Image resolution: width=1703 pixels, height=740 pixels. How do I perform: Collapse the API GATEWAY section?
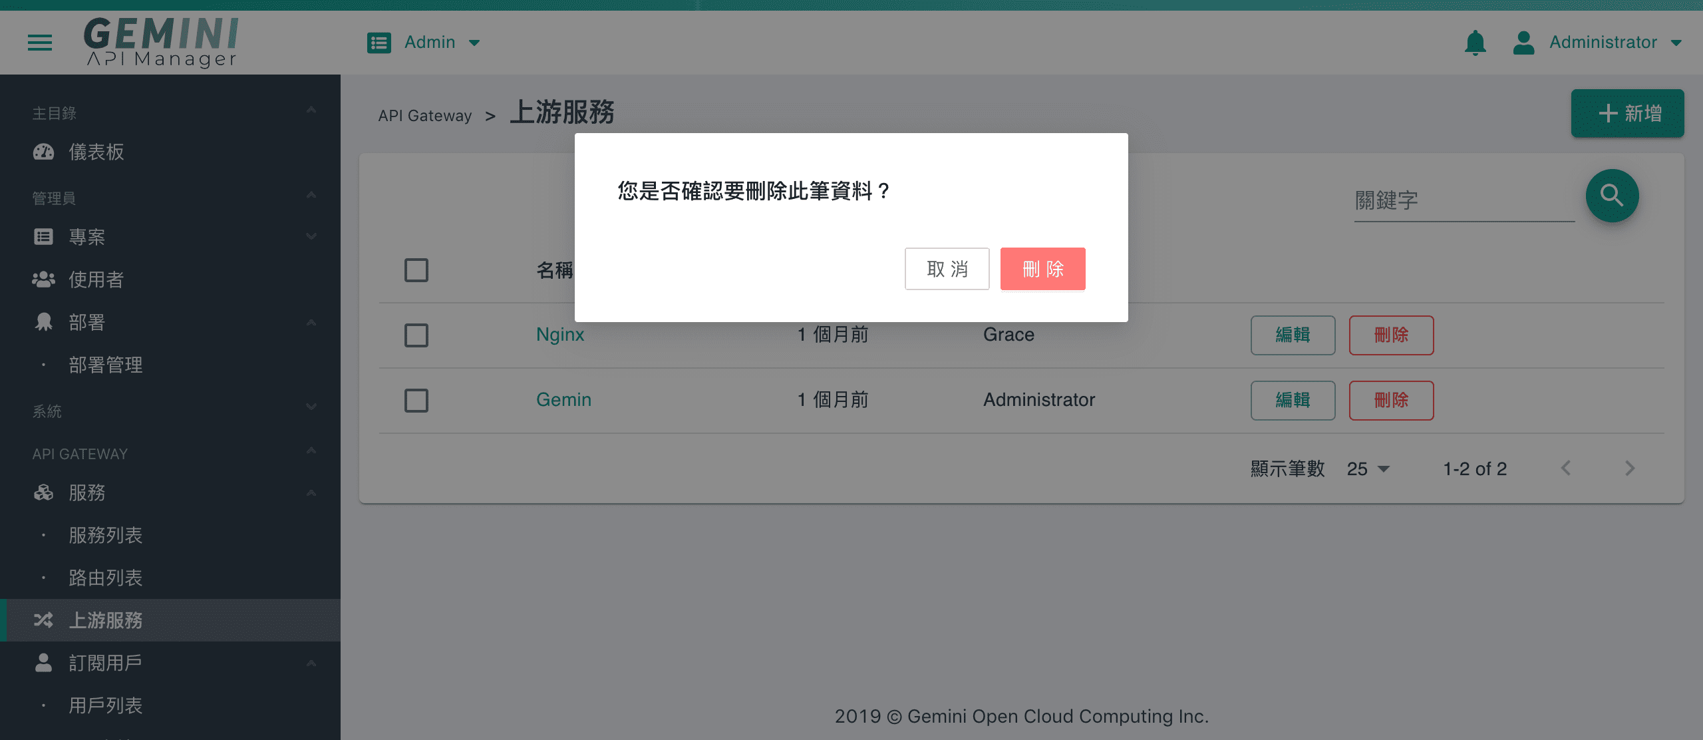click(x=311, y=451)
